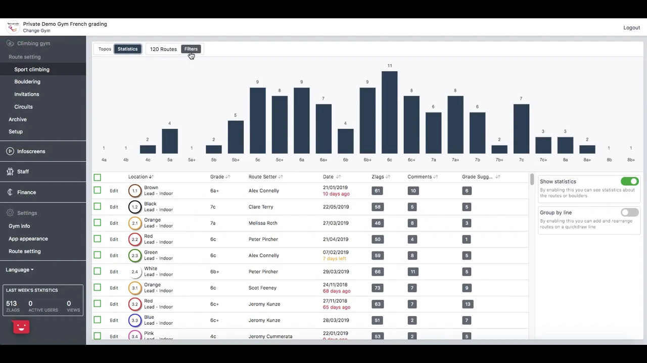The width and height of the screenshot is (647, 363).
Task: Click the route 2.4 White circle badge
Action: (134, 272)
